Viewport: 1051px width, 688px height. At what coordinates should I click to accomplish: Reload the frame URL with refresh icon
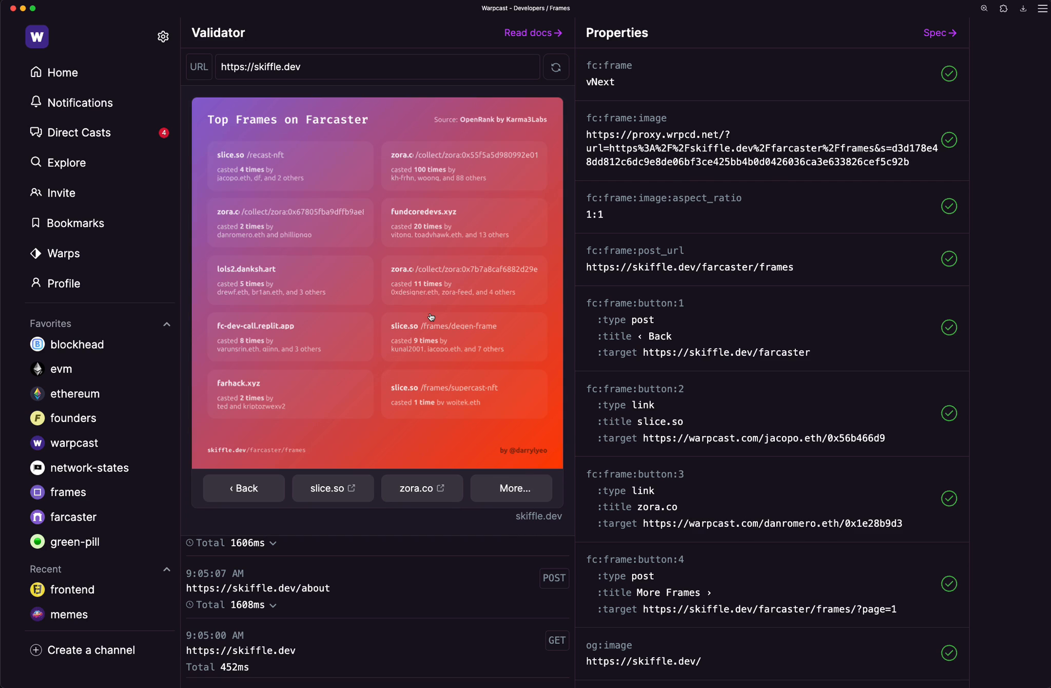556,67
